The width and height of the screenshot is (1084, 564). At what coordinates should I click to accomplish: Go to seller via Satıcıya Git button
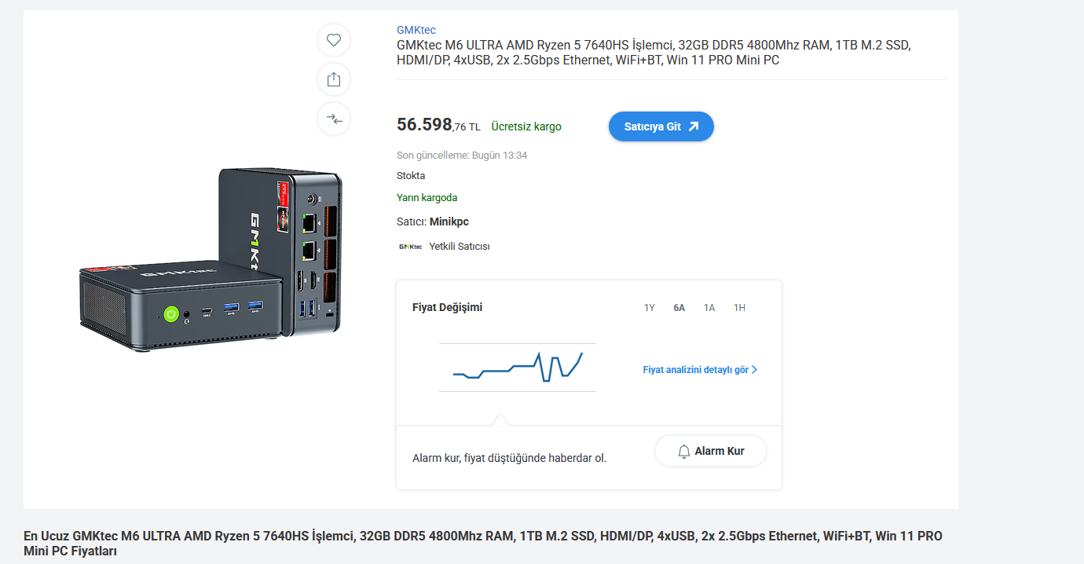click(x=661, y=126)
